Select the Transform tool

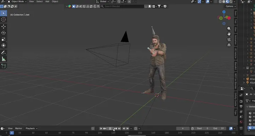coord(4,46)
